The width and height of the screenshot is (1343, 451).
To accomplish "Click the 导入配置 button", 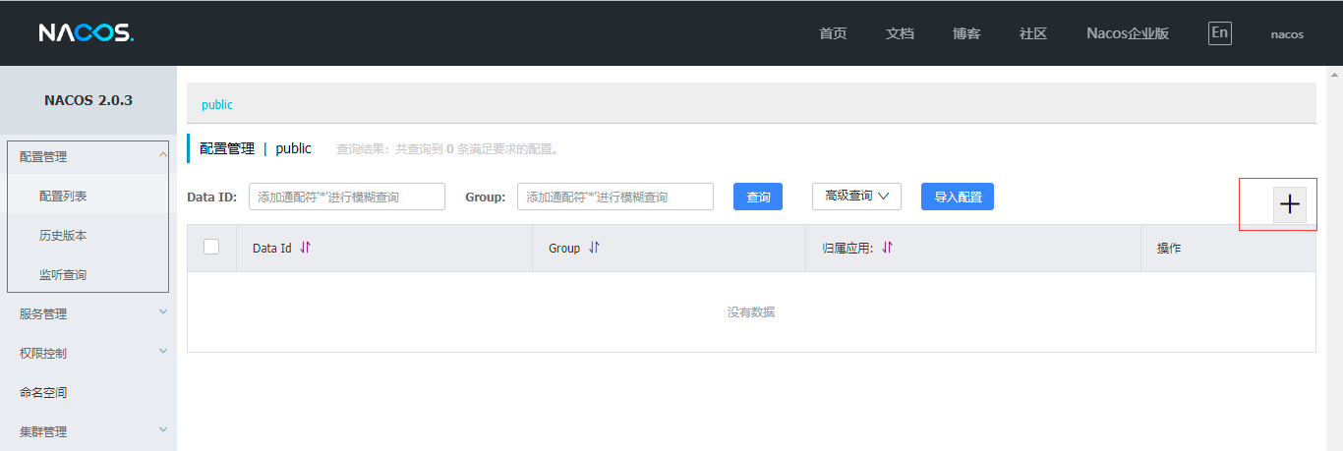I will point(957,197).
